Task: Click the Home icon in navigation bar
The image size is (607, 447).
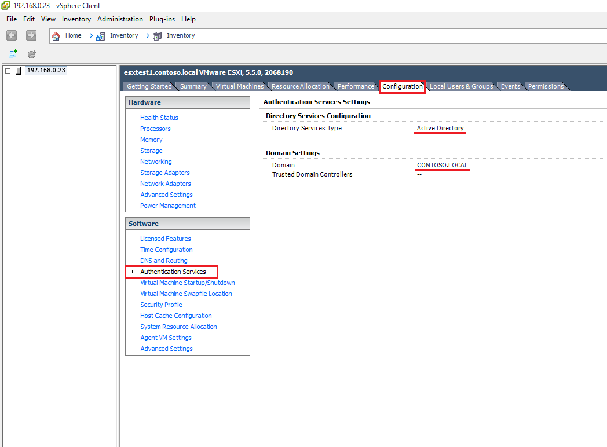Action: [56, 36]
